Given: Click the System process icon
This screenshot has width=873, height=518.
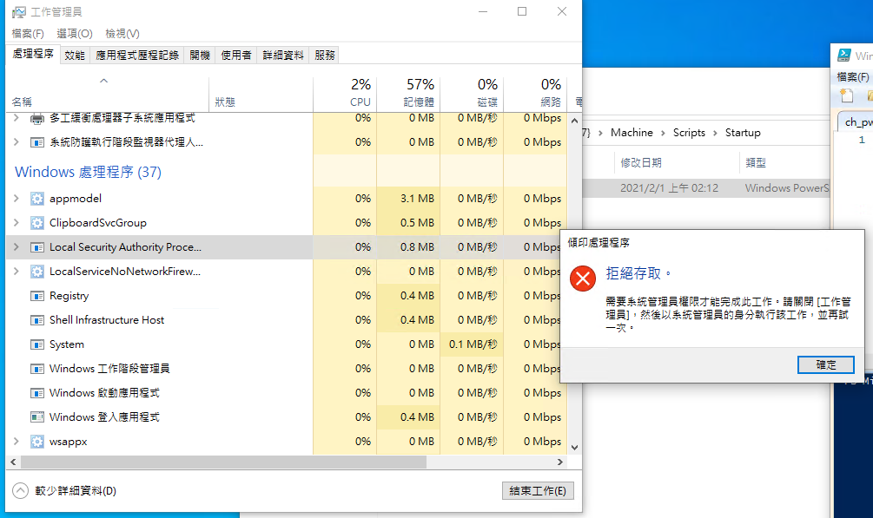Looking at the screenshot, I should click(36, 344).
